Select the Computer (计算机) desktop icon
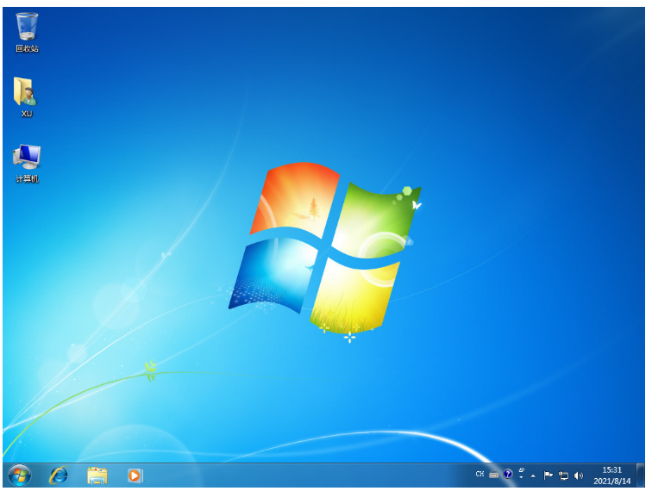The width and height of the screenshot is (652, 491). coord(27,158)
